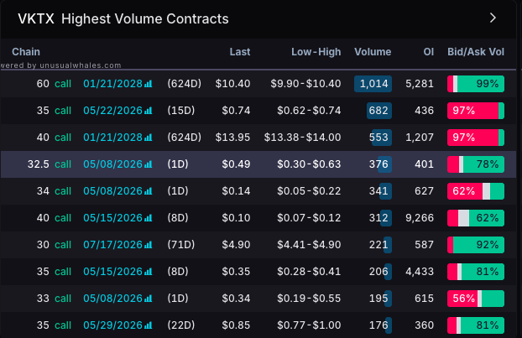
Task: Open chart icon for 34 call 05/08/2026
Action: (x=149, y=191)
